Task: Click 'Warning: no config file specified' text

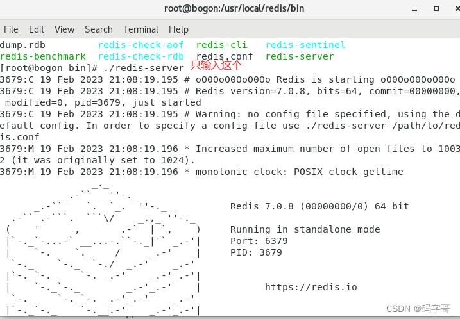Action: pos(291,114)
